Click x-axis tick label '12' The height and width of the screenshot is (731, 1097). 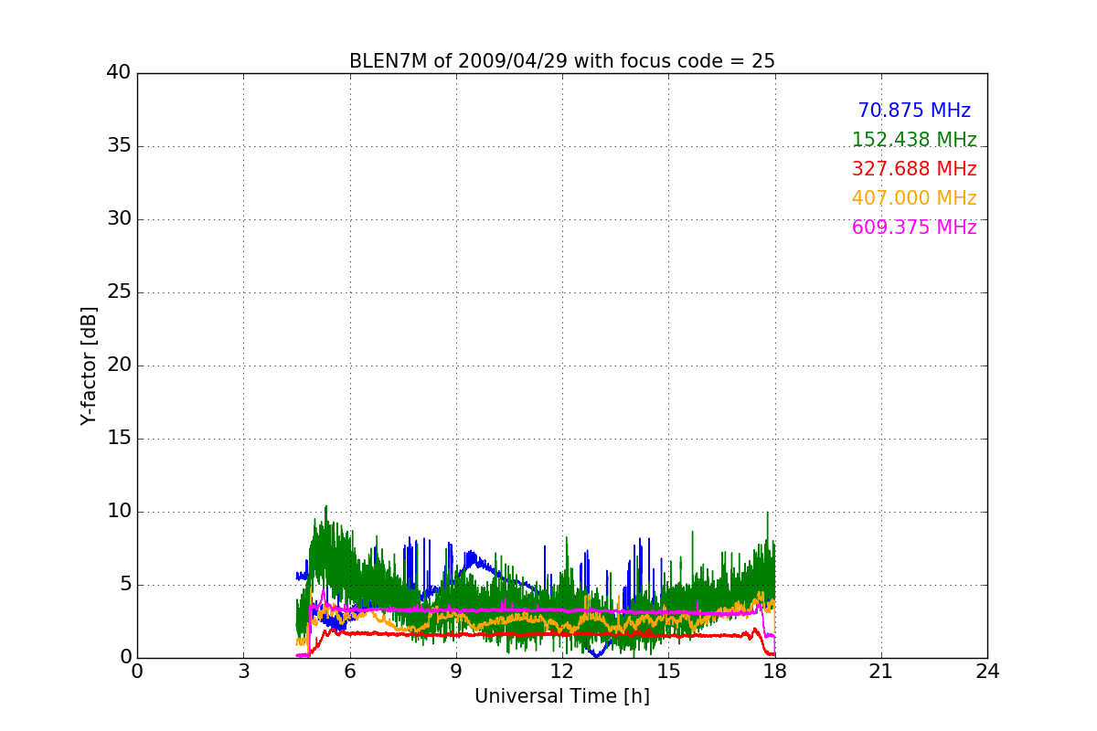562,672
